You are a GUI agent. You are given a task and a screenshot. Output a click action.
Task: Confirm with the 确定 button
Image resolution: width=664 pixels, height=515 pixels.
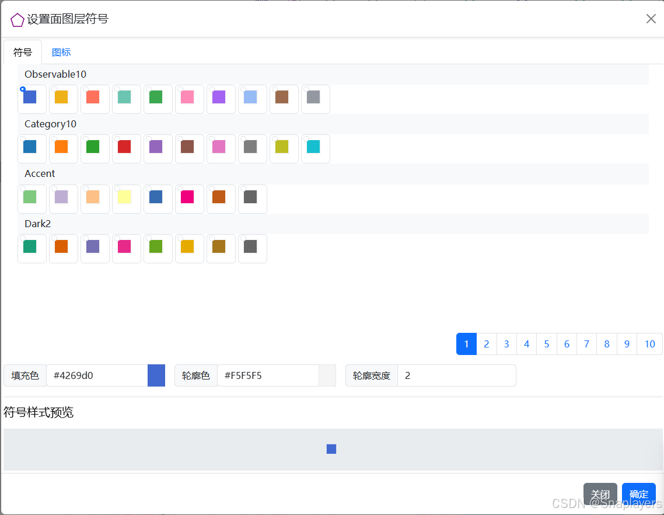pyautogui.click(x=638, y=494)
